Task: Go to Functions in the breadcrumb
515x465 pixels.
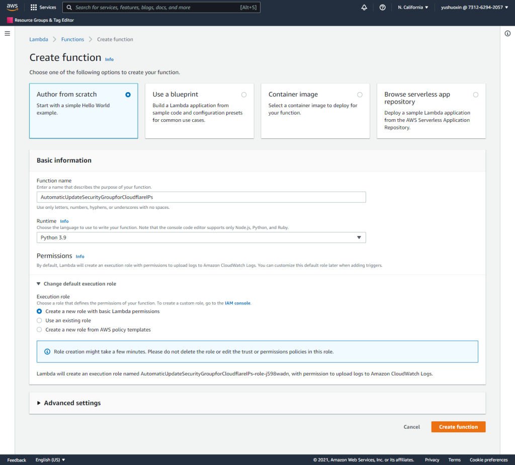Action: pos(72,39)
